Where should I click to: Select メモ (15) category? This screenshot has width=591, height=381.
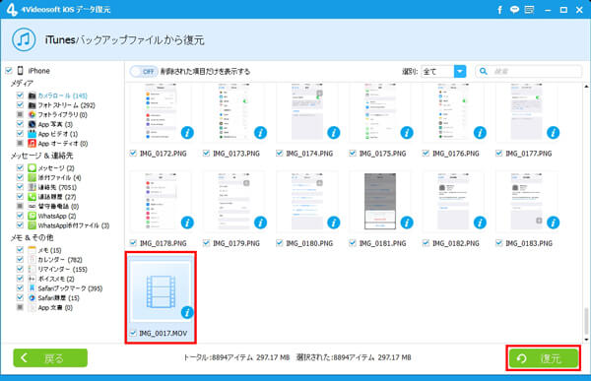(49, 250)
